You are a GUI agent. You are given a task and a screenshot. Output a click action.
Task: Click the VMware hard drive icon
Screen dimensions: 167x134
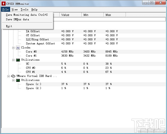pos(13,76)
